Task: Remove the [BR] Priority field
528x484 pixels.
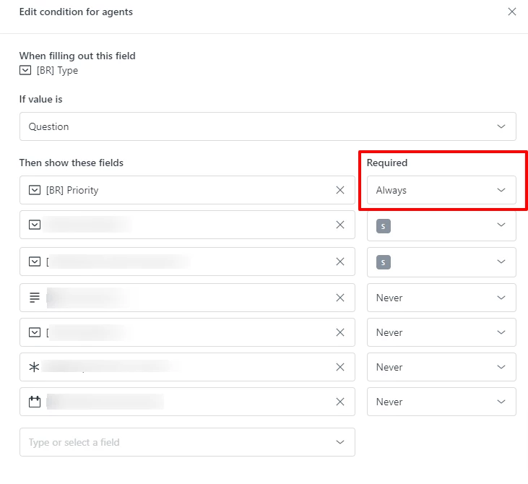Action: point(340,190)
